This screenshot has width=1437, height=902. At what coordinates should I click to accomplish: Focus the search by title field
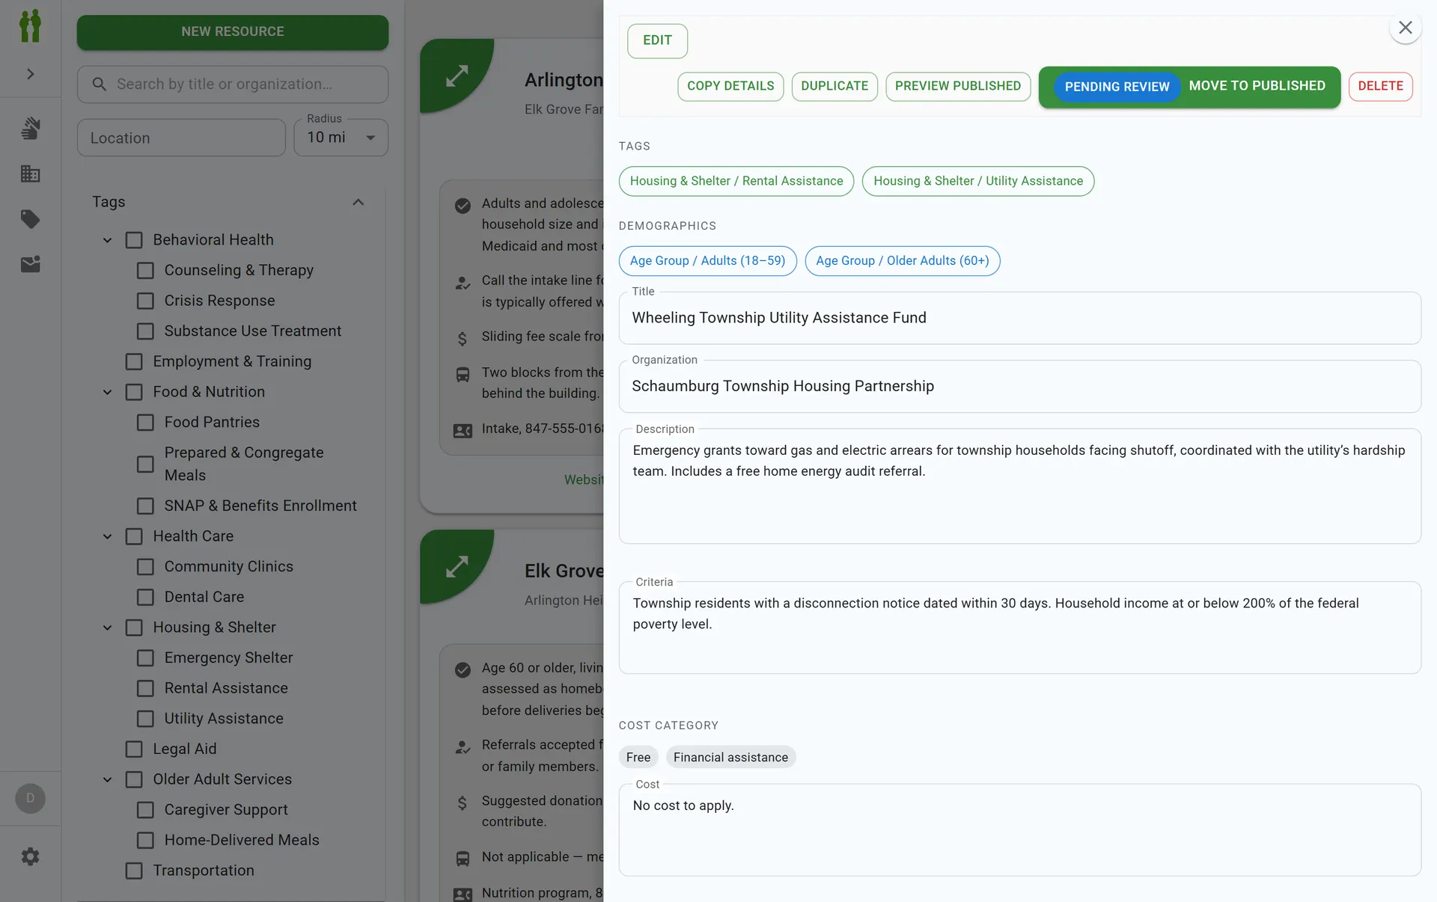coord(233,85)
